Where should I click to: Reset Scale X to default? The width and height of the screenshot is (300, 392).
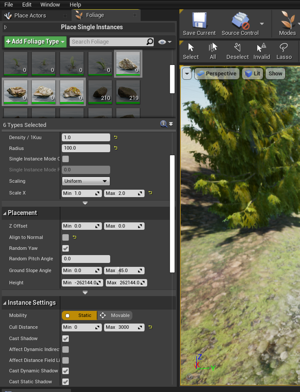(x=150, y=193)
